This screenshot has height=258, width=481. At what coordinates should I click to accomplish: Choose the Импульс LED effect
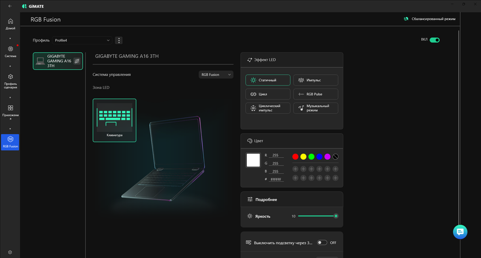316,80
